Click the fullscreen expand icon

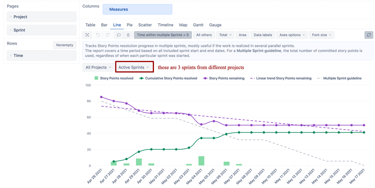87,35
